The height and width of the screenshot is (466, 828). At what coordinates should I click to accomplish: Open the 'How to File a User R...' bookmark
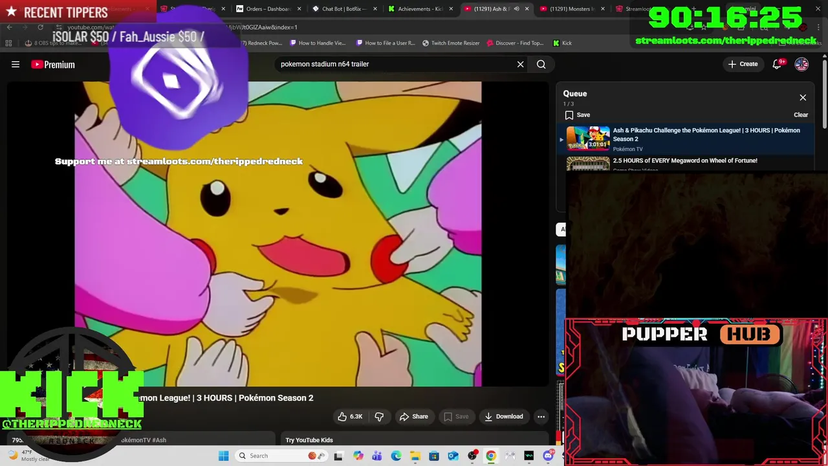tap(386, 43)
